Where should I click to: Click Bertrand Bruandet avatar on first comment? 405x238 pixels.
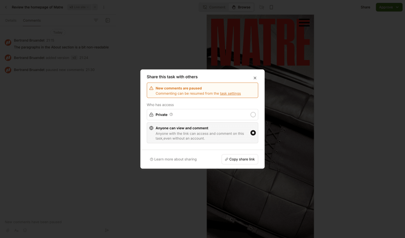(x=8, y=43)
